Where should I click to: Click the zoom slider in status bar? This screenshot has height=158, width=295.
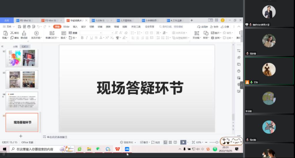pos(213,142)
